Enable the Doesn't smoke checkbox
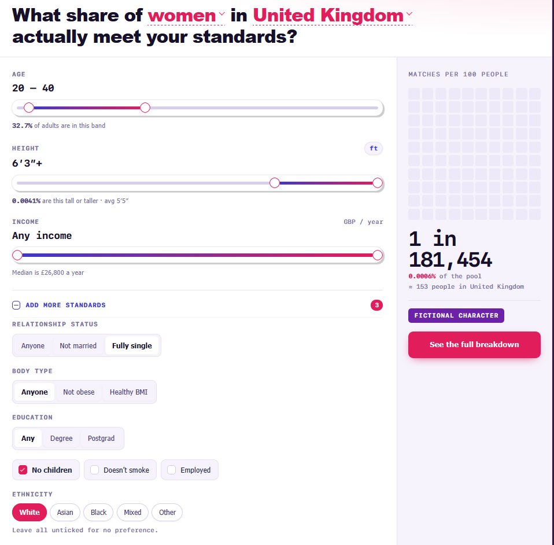This screenshot has height=545, width=554. click(95, 470)
